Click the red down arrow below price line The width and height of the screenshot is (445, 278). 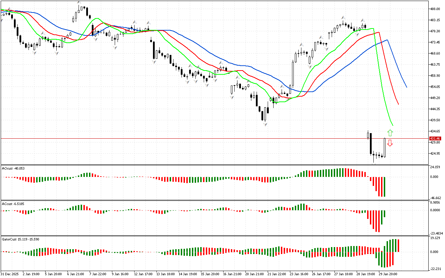click(x=390, y=143)
